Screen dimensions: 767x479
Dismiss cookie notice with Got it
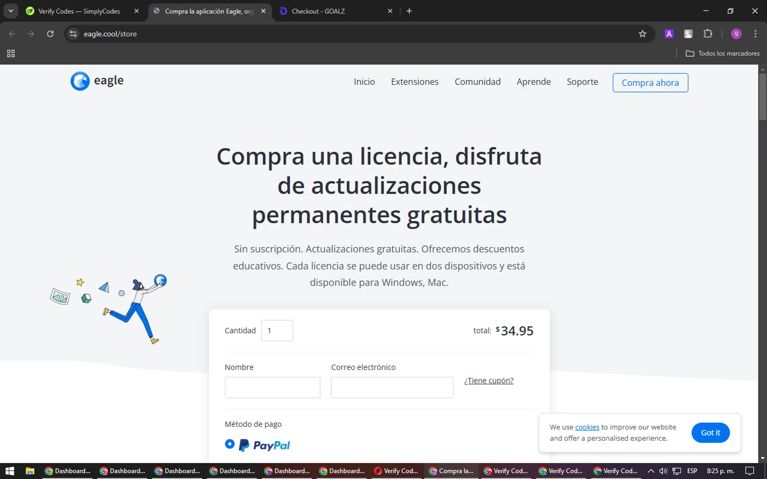(x=711, y=433)
